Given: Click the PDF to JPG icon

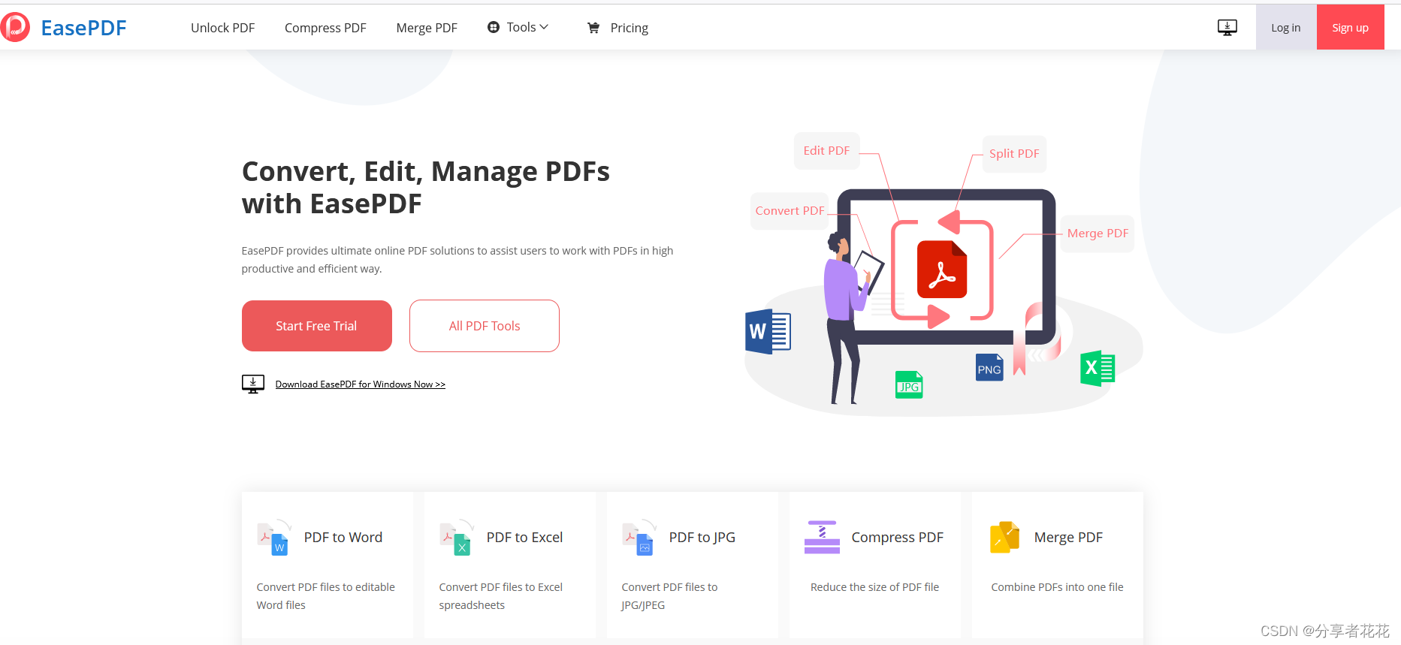Looking at the screenshot, I should coord(639,538).
